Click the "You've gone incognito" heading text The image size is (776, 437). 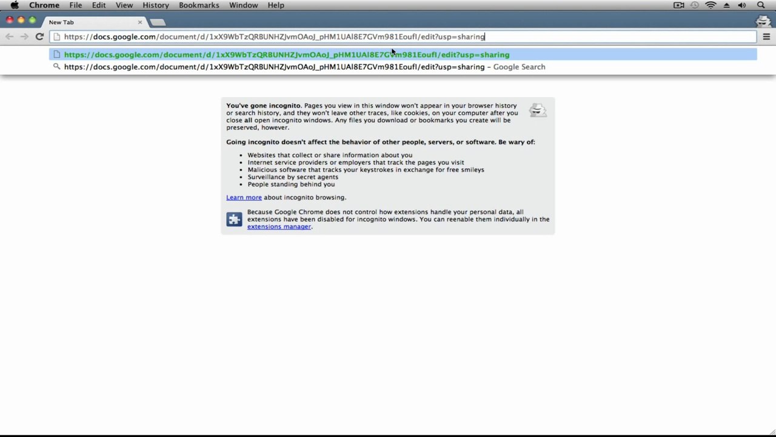[263, 106]
